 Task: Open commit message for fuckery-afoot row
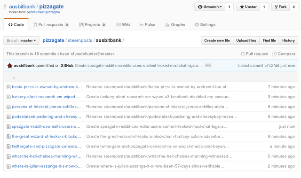159,97
